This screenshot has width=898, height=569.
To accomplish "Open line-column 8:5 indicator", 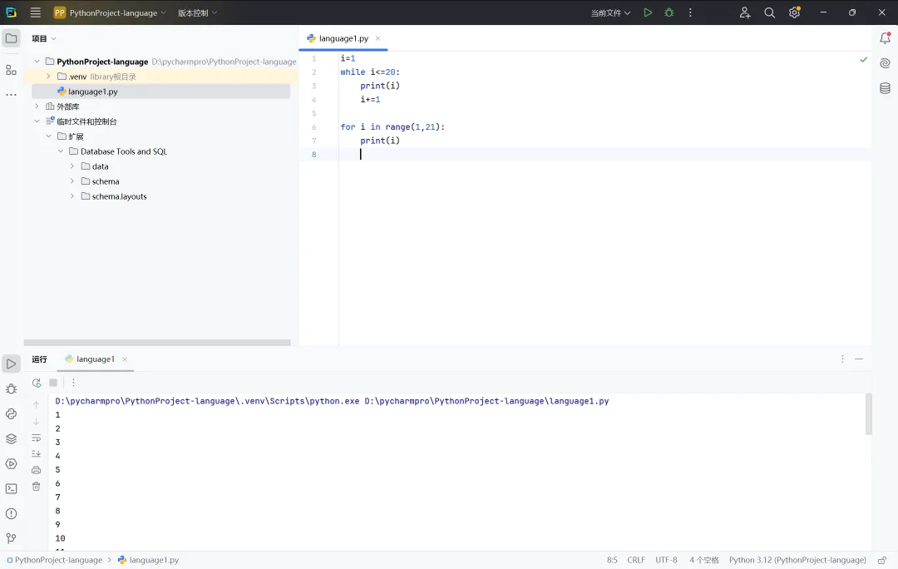I will [x=612, y=560].
